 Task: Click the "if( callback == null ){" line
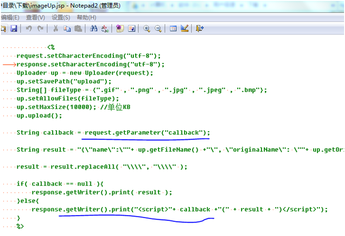[60, 184]
